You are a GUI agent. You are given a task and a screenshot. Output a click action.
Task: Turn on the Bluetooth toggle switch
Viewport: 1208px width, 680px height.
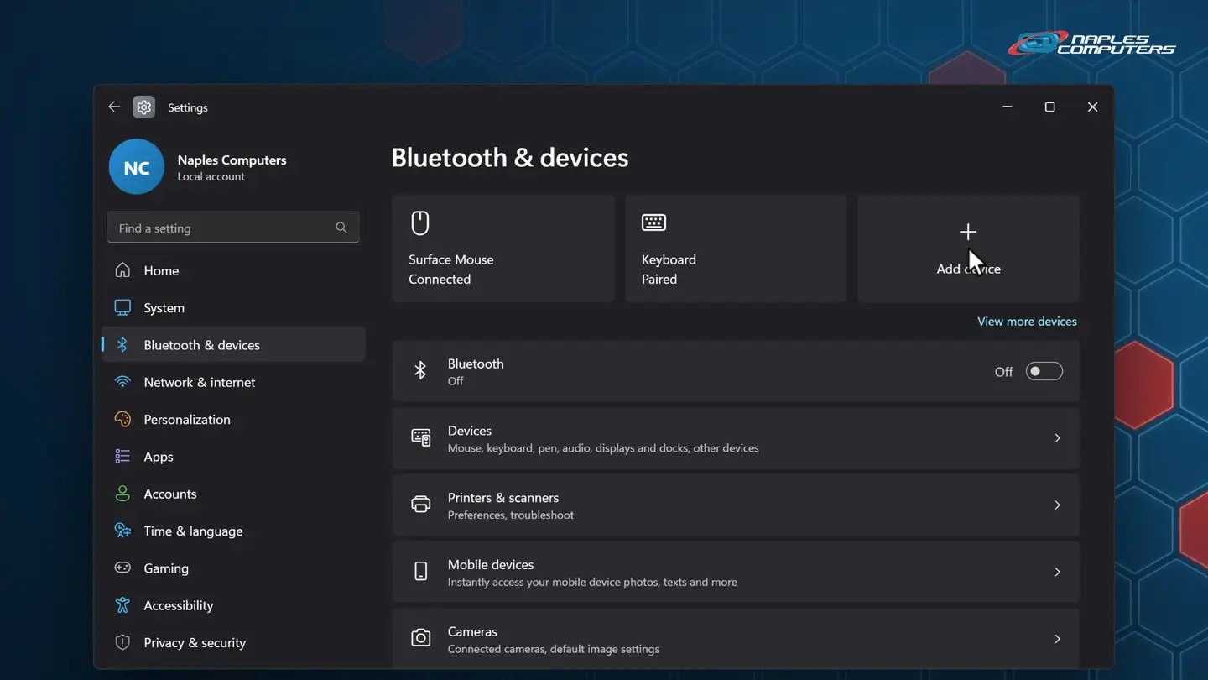[1044, 371]
